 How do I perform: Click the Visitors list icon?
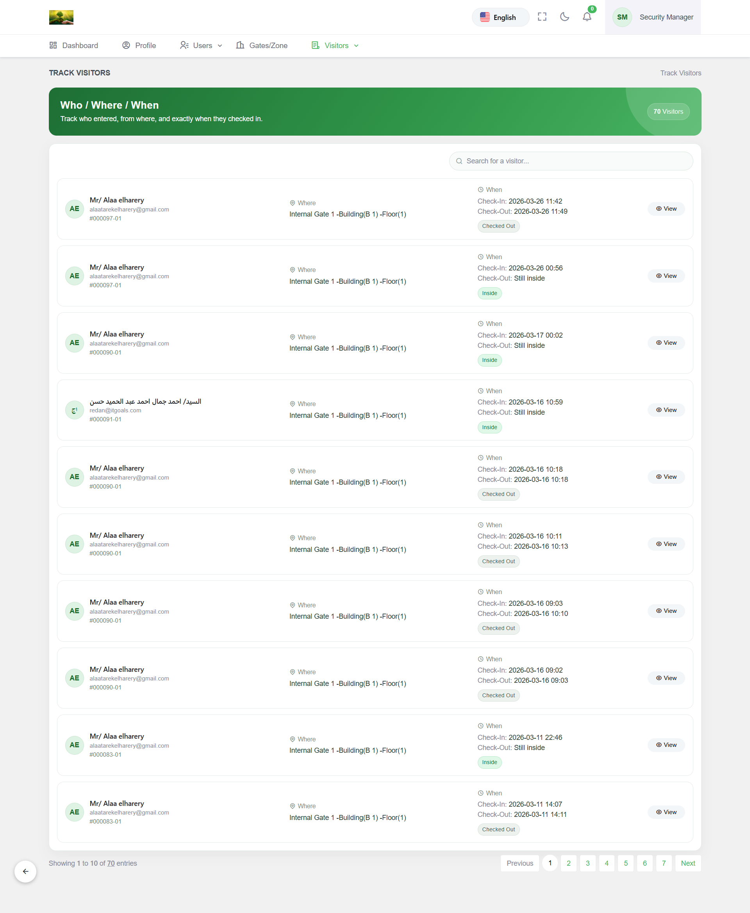click(315, 45)
